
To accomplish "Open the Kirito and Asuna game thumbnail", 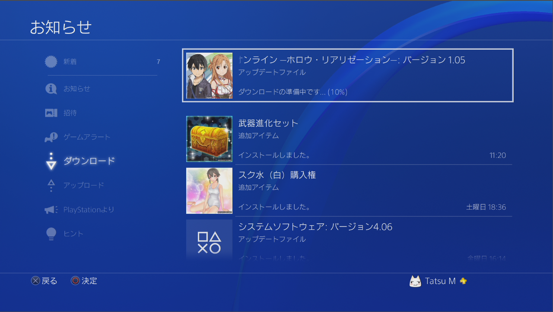I will (209, 76).
